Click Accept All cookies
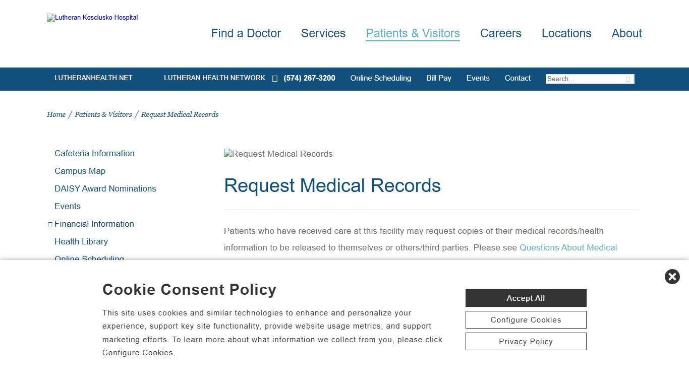 (526, 298)
